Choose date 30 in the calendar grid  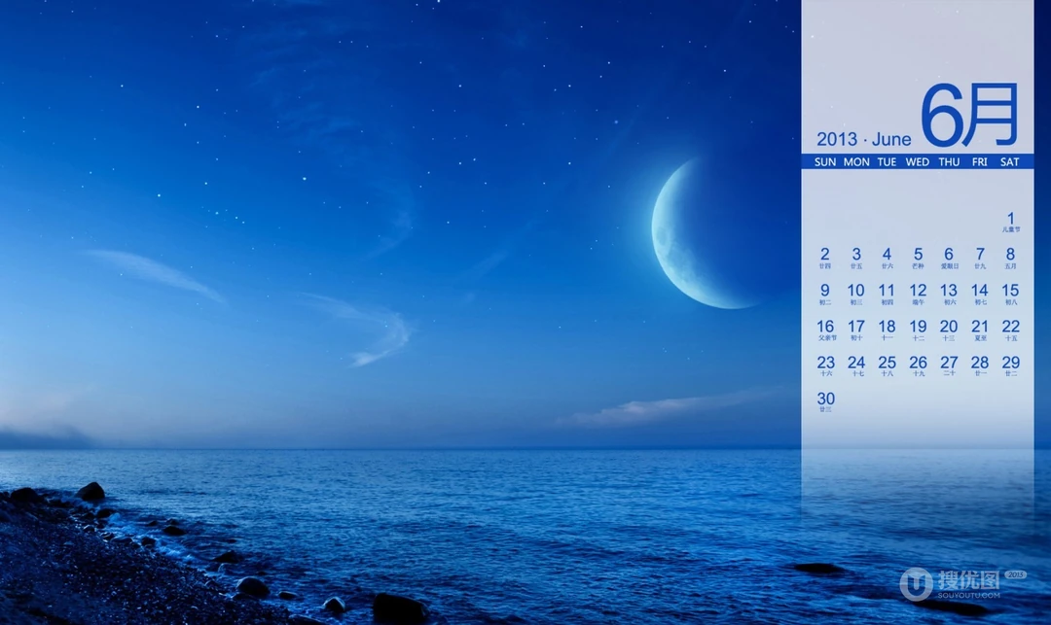(825, 399)
